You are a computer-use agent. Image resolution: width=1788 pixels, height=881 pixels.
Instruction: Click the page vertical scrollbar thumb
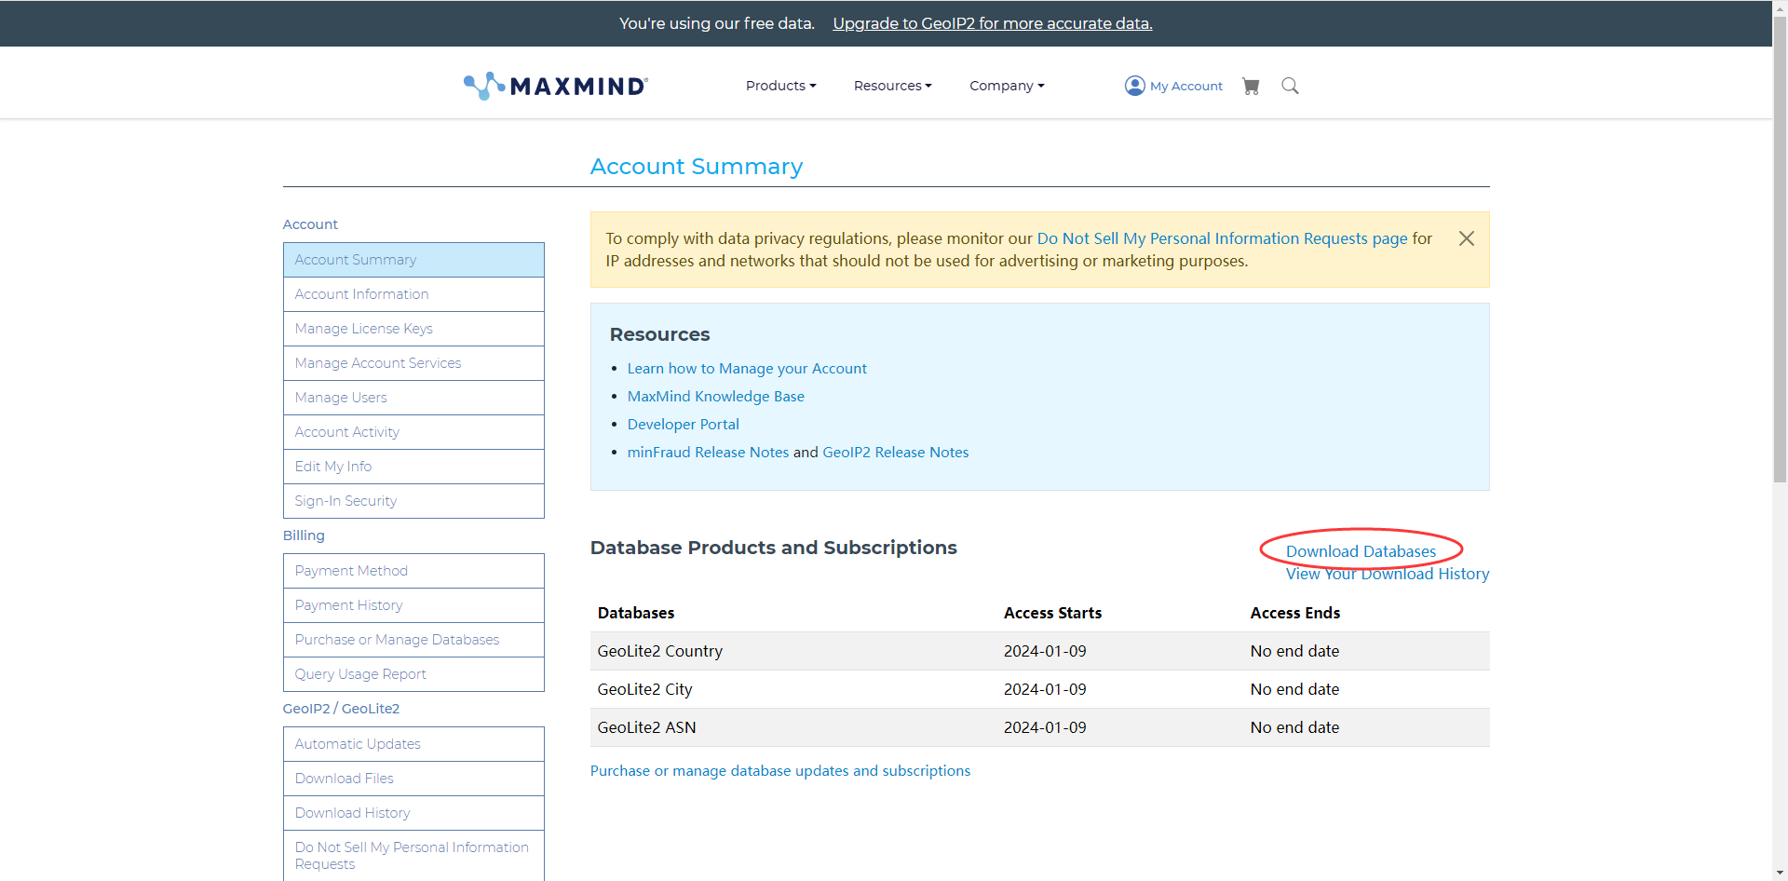1780,251
